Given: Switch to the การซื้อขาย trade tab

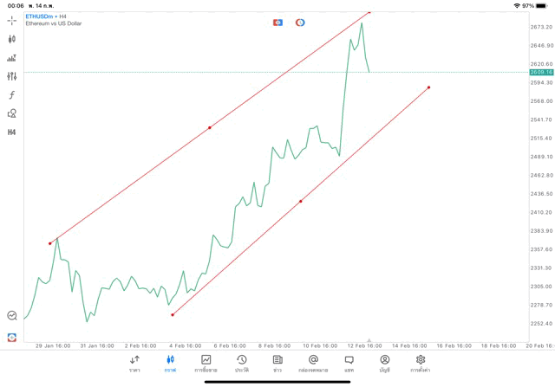Looking at the screenshot, I should pos(206,363).
